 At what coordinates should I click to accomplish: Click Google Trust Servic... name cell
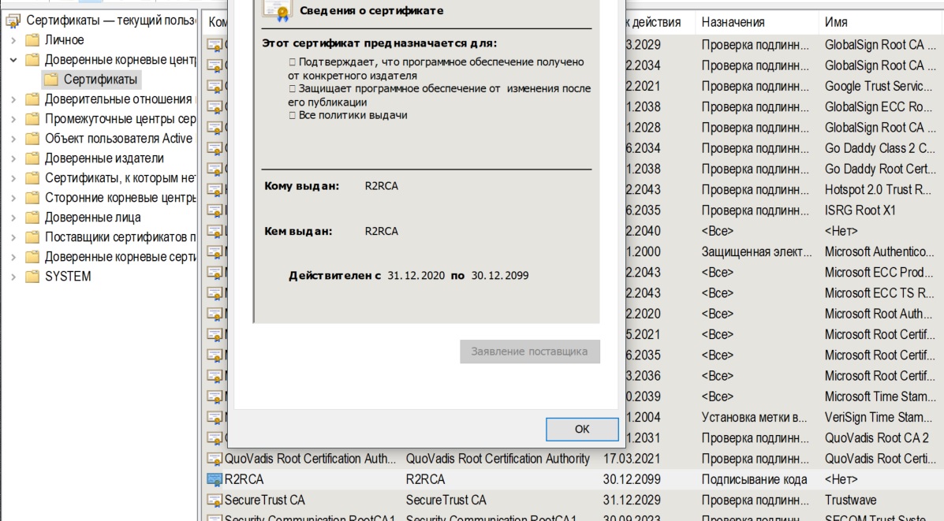tap(879, 86)
